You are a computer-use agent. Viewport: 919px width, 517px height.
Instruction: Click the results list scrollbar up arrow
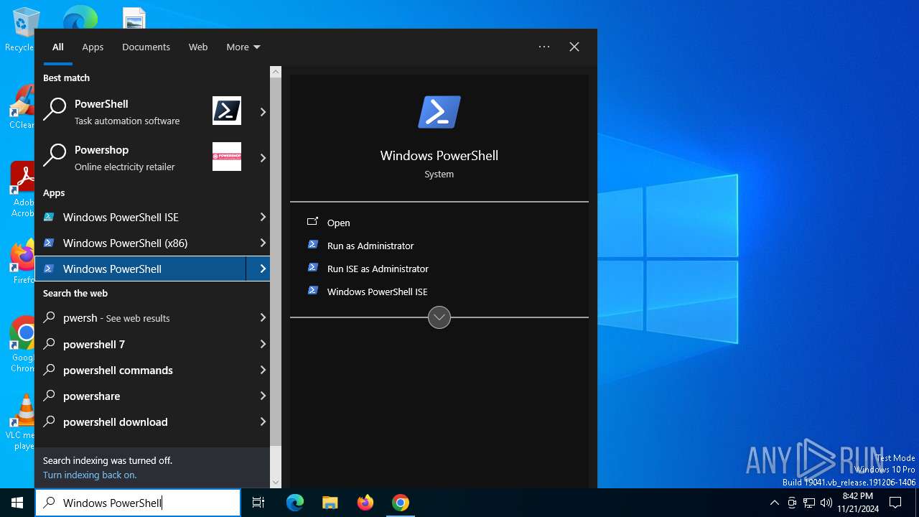[276, 72]
